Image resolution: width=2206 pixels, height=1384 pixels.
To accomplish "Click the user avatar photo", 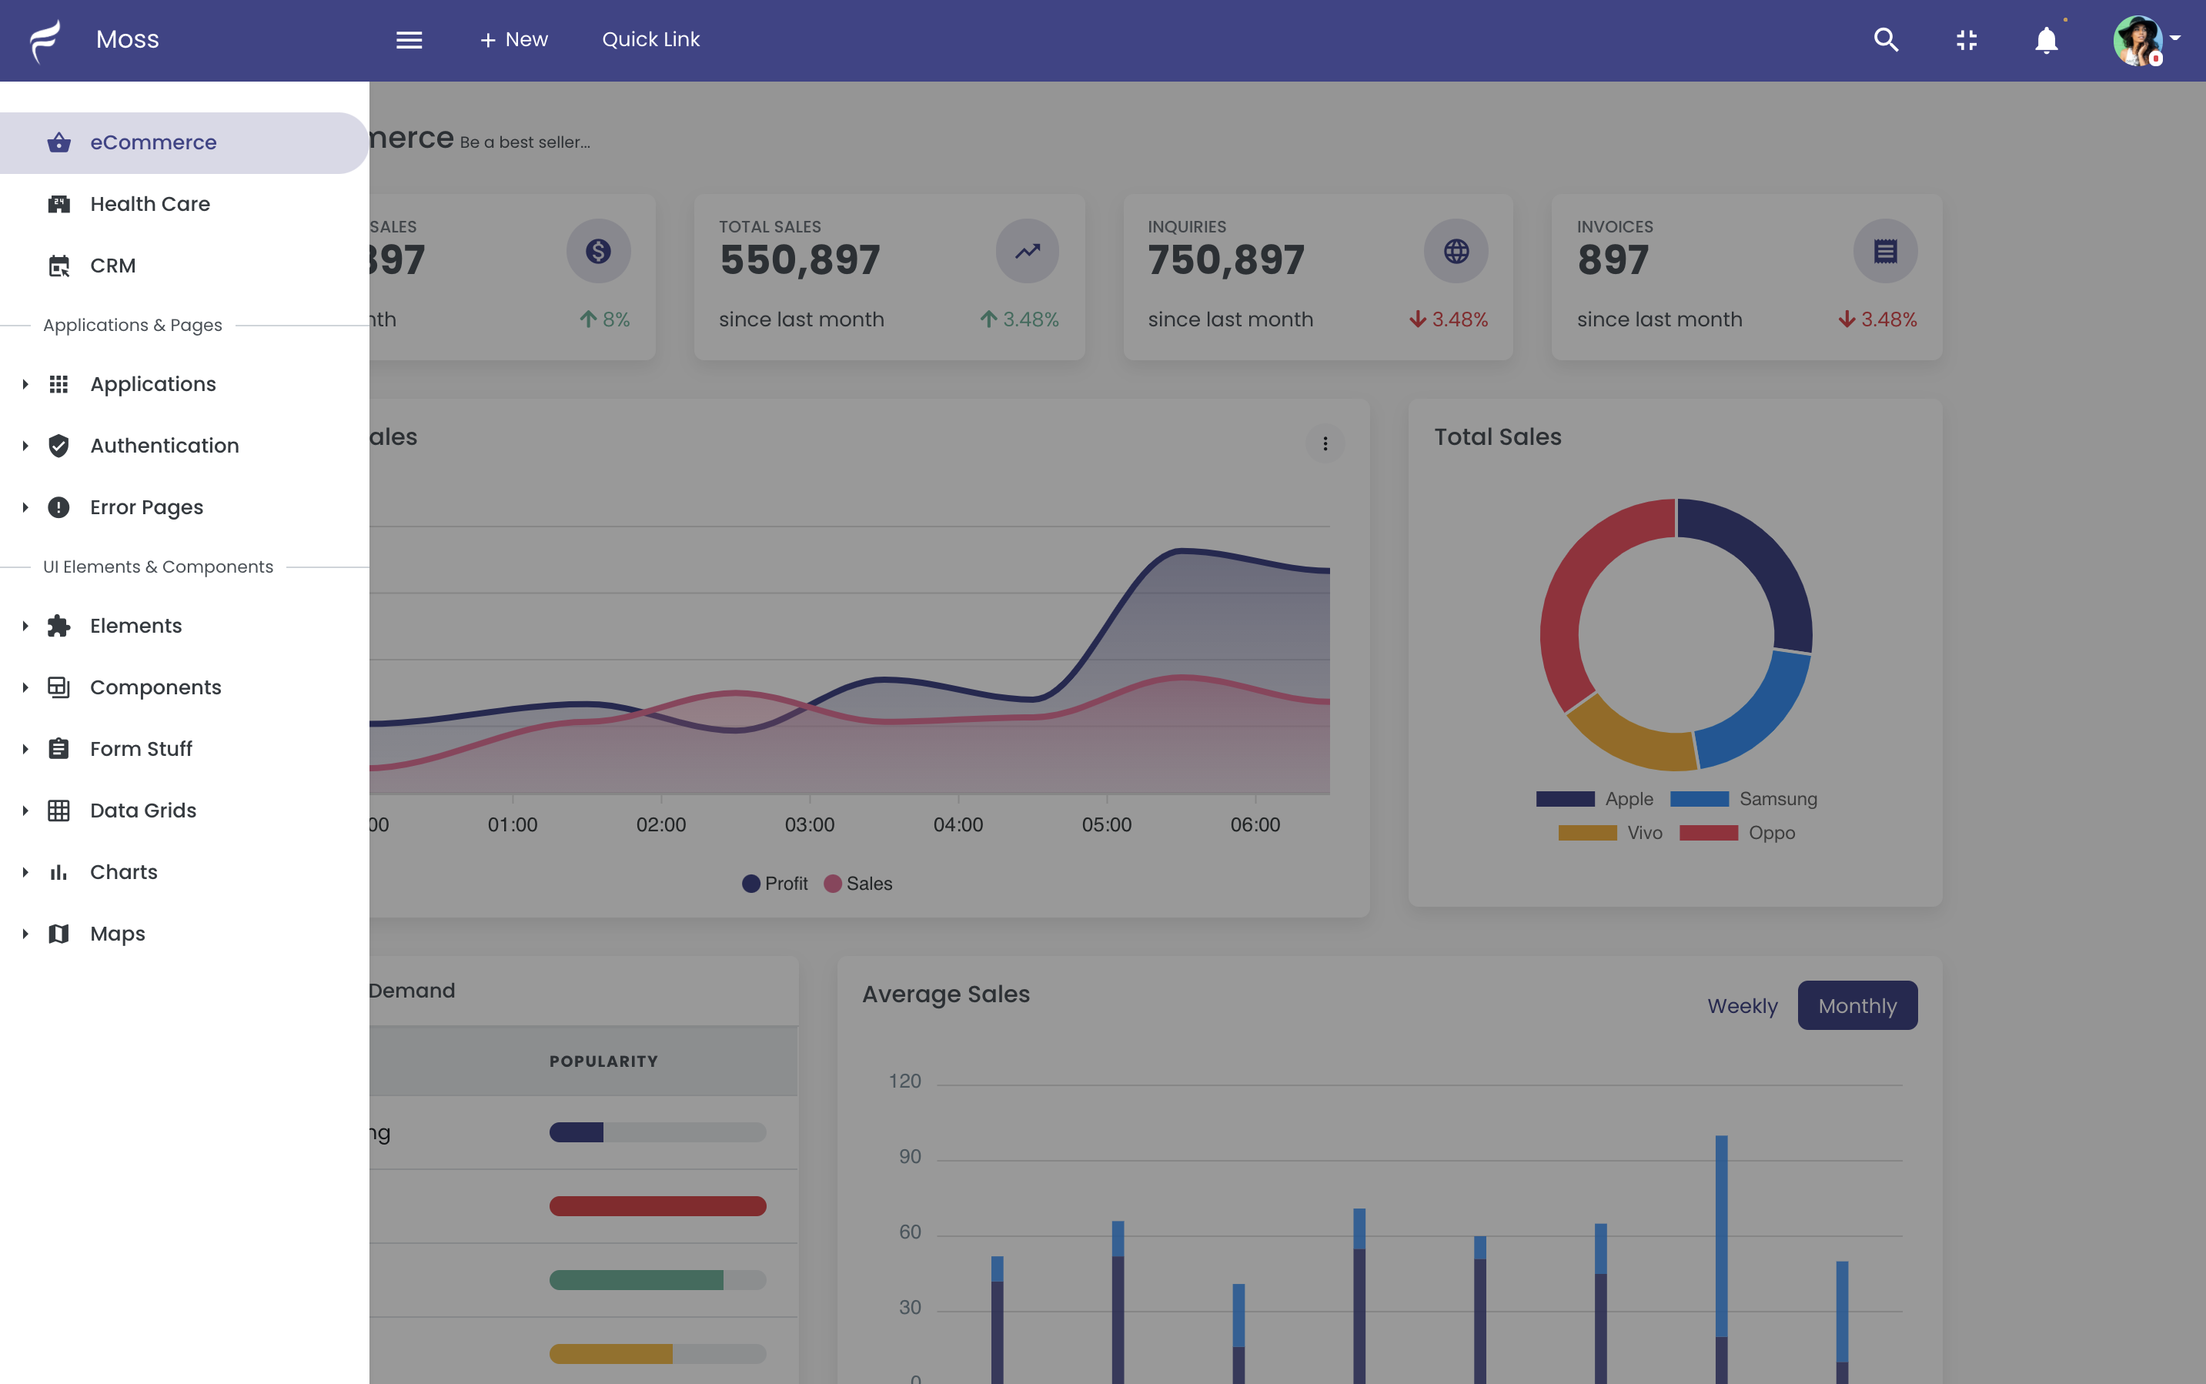I will click(x=2137, y=40).
